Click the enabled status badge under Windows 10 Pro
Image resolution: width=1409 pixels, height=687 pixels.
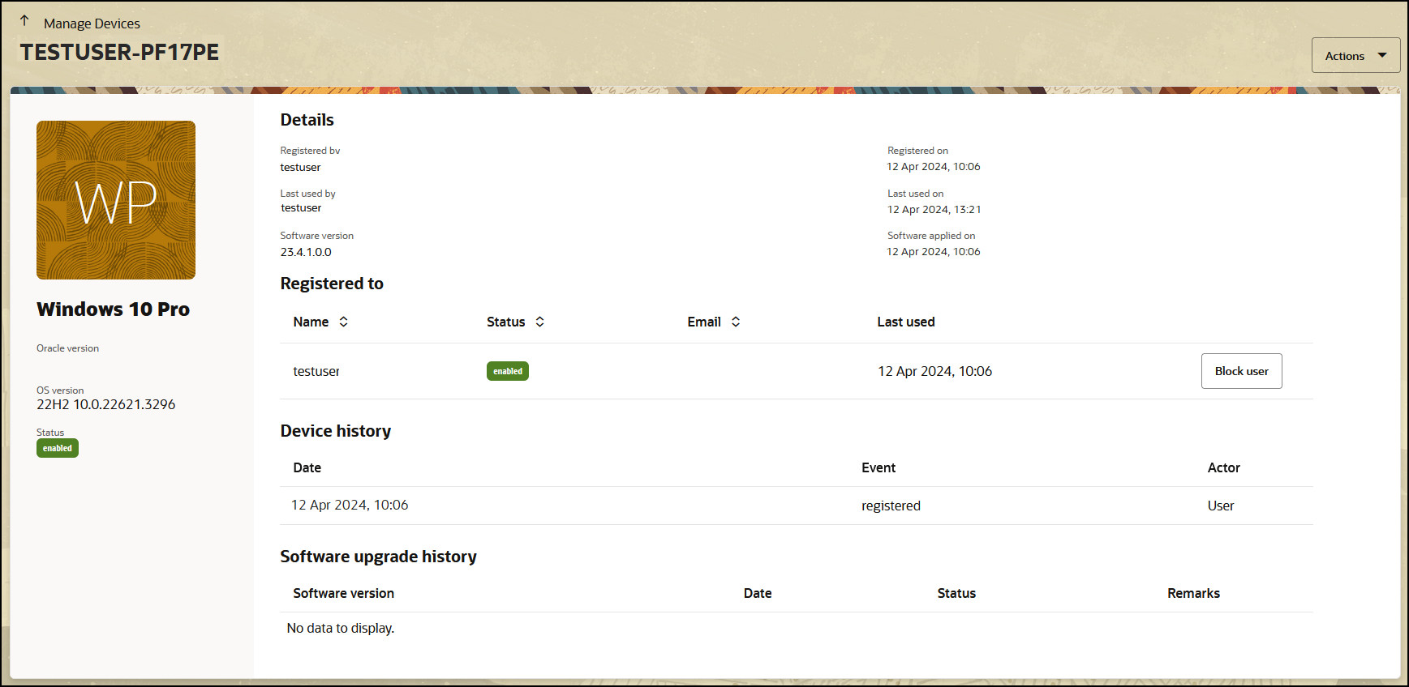click(x=58, y=448)
